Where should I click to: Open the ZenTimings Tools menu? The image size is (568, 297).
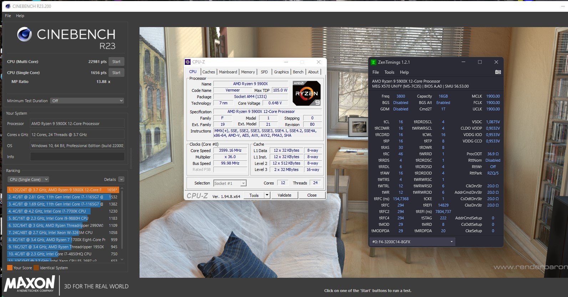[389, 72]
